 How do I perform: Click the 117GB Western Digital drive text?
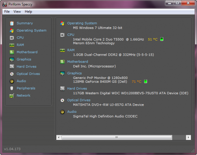coord(131,93)
